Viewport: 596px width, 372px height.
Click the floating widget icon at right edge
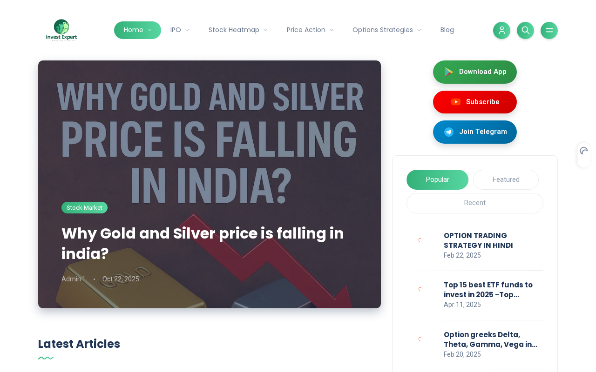(584, 151)
